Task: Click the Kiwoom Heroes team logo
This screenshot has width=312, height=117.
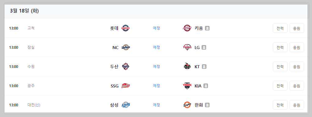Action: point(187,28)
